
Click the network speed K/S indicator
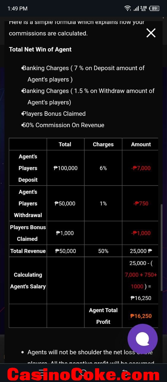[144, 8]
